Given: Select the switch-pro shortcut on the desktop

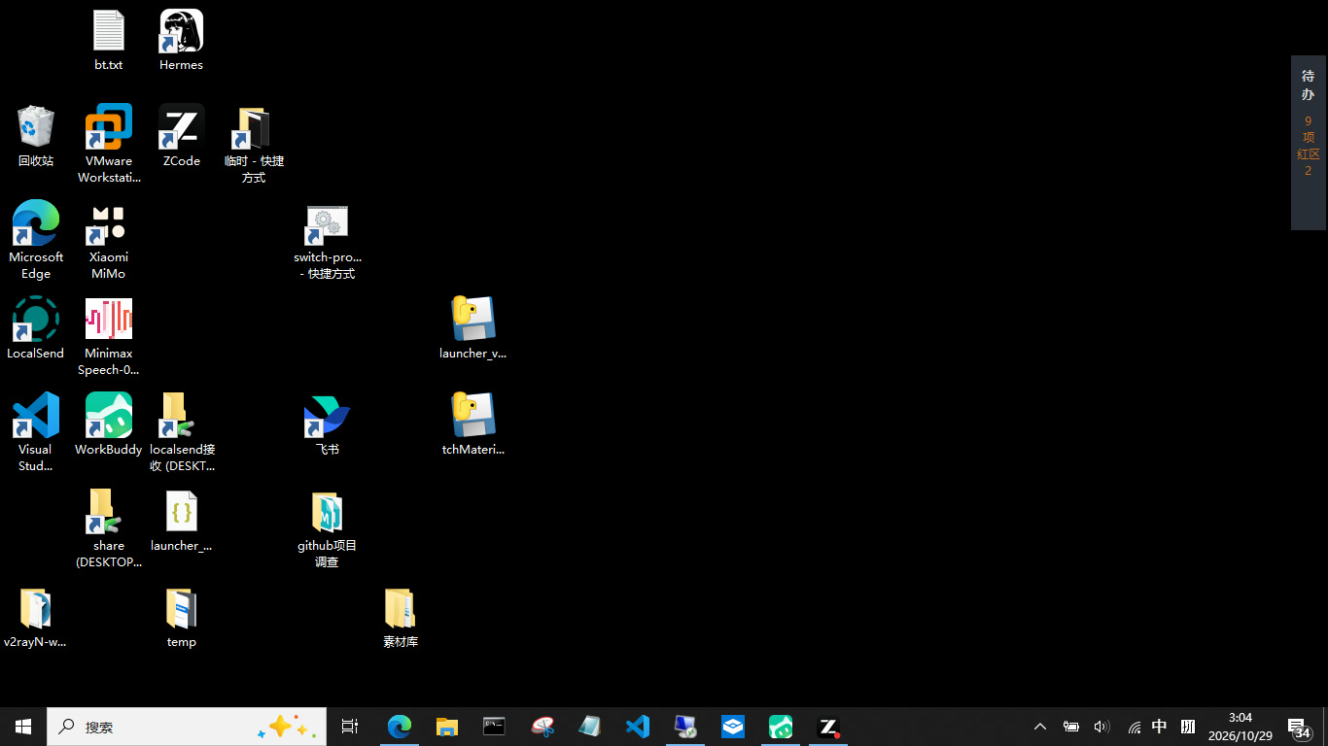Looking at the screenshot, I should pos(328,240).
